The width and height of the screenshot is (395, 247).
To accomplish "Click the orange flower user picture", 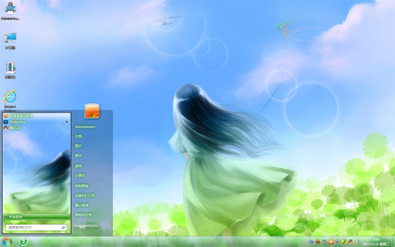I will (x=92, y=111).
